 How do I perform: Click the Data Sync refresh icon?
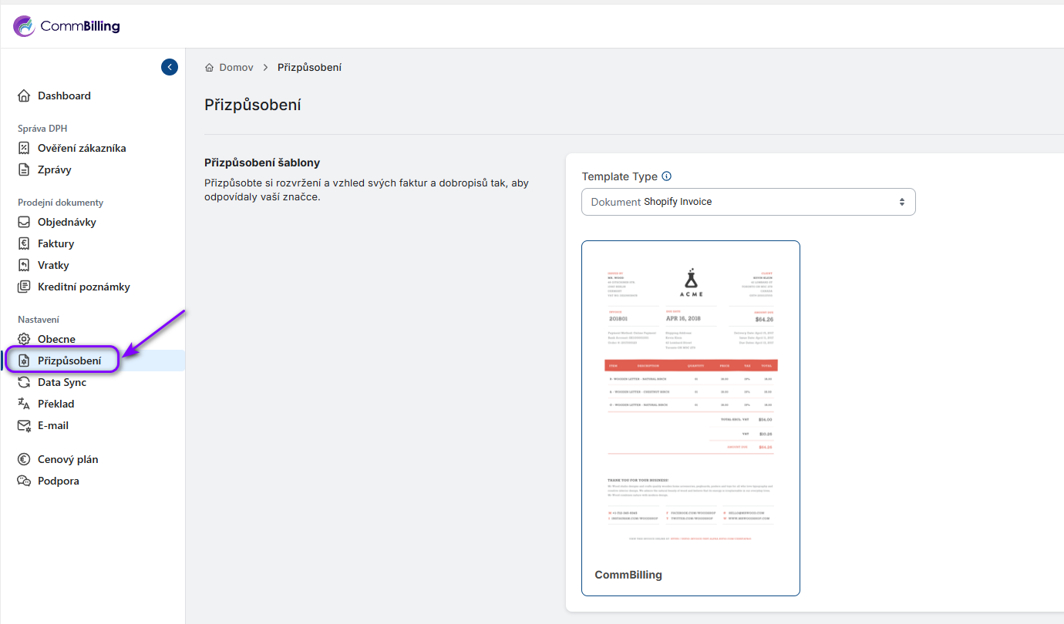pos(24,382)
